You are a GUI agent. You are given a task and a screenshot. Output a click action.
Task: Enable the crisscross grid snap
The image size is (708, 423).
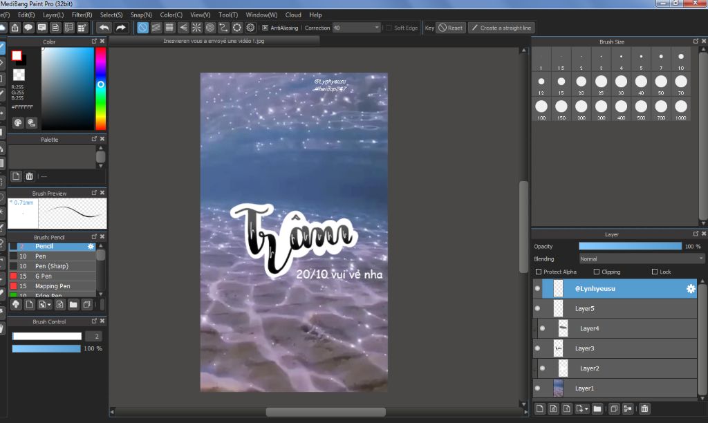170,28
